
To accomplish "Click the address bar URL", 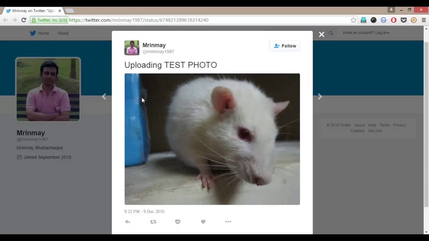I will (x=139, y=20).
